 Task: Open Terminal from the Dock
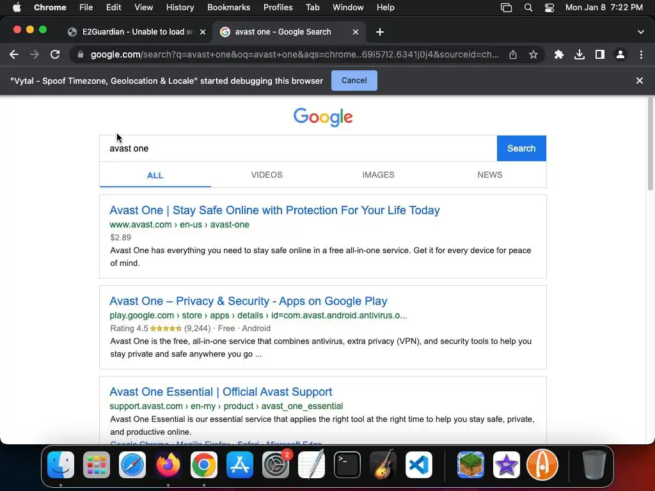coord(347,465)
